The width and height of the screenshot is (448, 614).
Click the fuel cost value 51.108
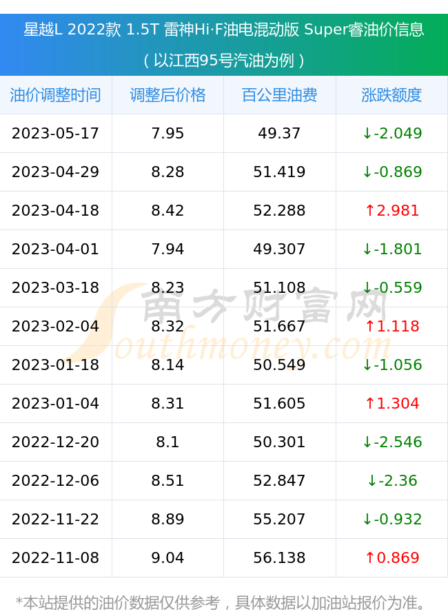pyautogui.click(x=279, y=287)
